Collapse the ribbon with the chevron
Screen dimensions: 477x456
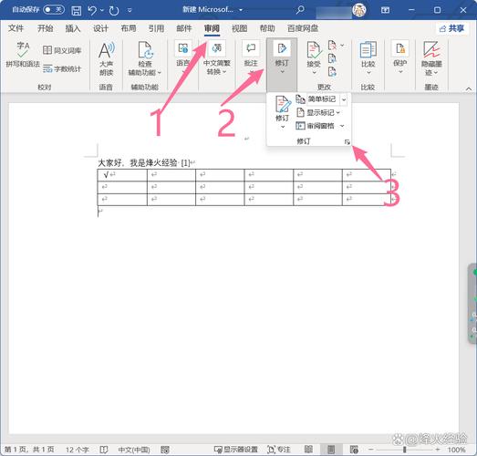(x=469, y=88)
